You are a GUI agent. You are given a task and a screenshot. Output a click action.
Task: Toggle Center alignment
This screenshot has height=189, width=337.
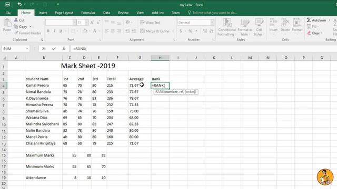click(x=113, y=31)
